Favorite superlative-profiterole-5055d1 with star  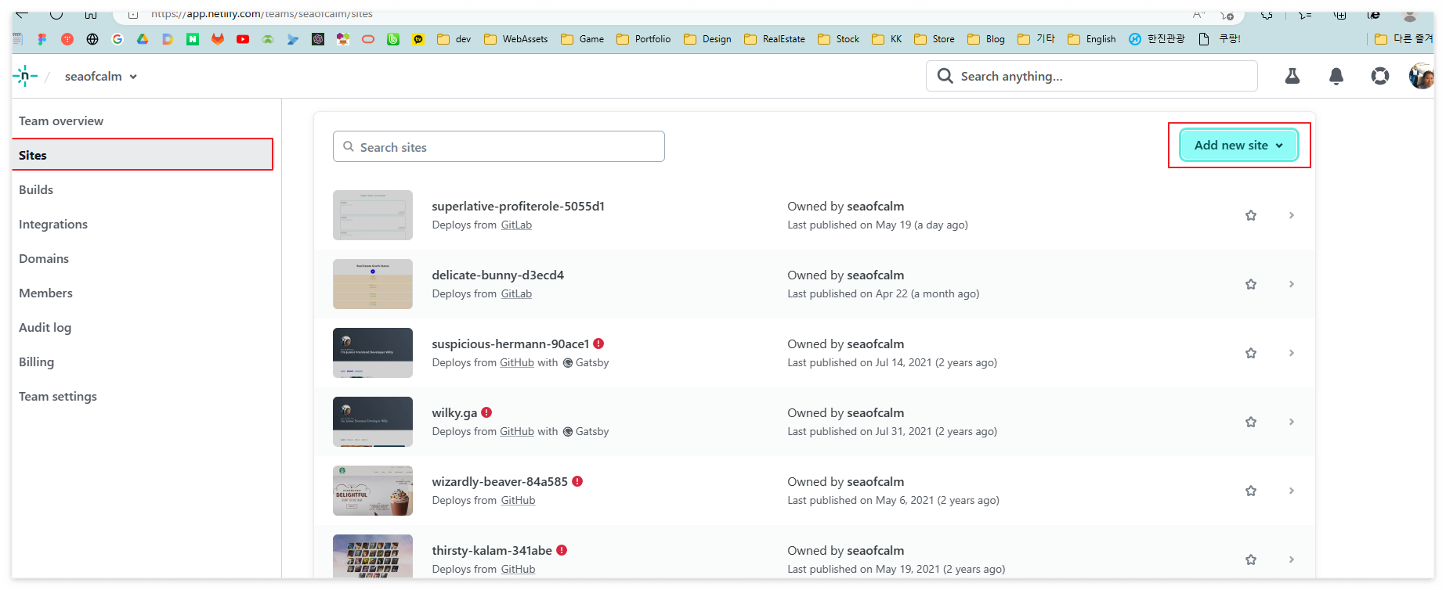pyautogui.click(x=1251, y=215)
